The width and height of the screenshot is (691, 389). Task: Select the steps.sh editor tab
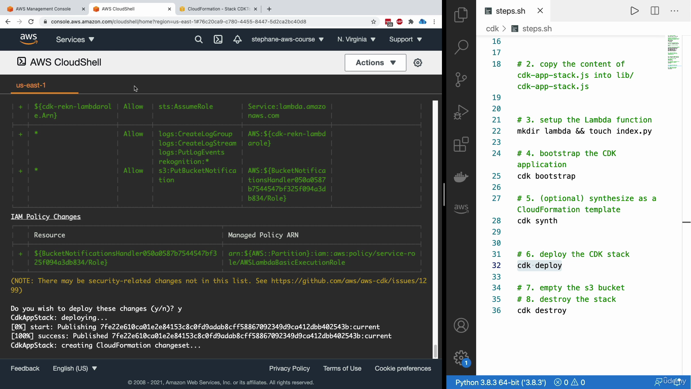click(x=510, y=11)
